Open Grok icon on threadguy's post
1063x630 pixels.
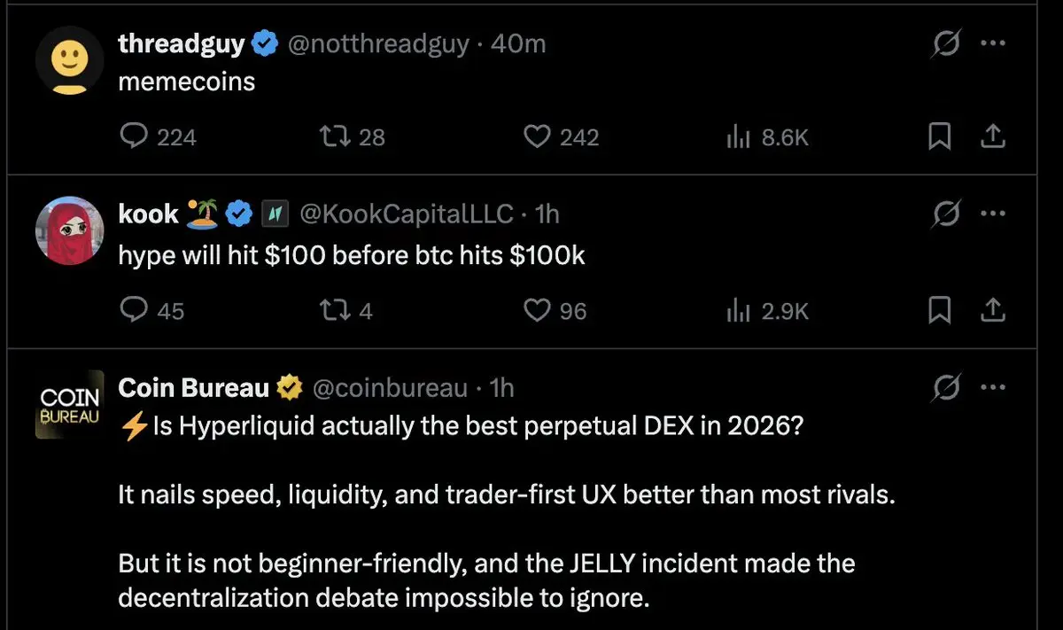(946, 43)
